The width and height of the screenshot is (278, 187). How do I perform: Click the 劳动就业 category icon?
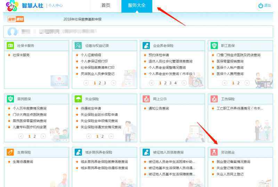point(214,152)
